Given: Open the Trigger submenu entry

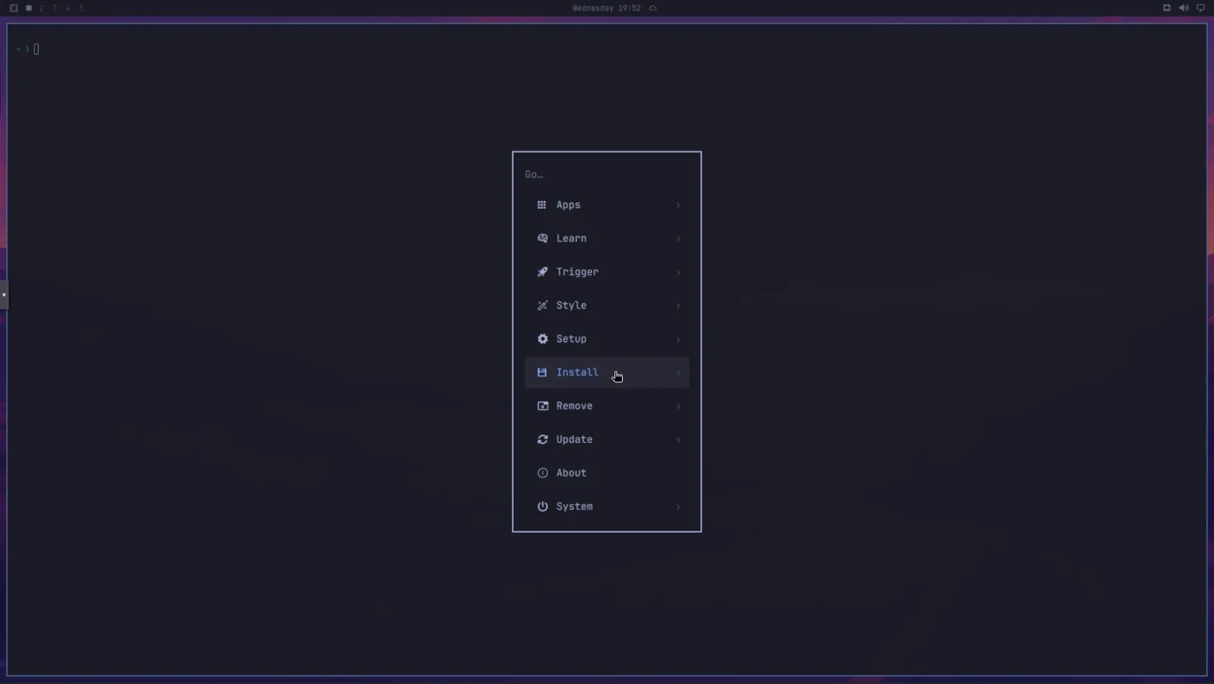Looking at the screenshot, I should (607, 272).
